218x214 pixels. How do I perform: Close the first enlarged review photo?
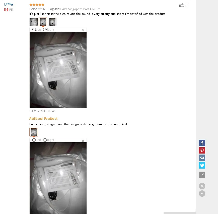pyautogui.click(x=83, y=30)
